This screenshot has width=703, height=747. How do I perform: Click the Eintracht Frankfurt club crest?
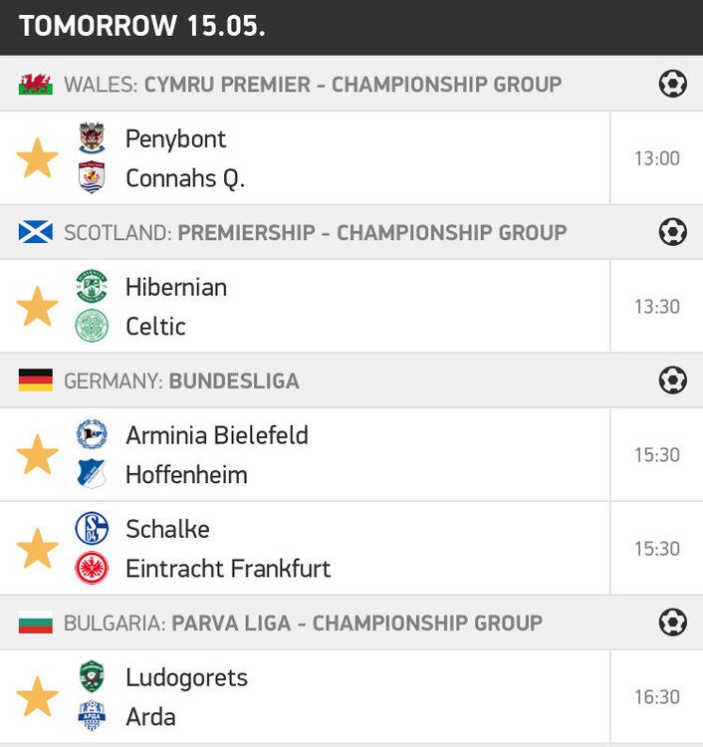92,569
